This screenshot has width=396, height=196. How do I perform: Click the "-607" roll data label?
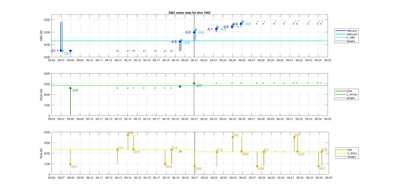coord(322,169)
